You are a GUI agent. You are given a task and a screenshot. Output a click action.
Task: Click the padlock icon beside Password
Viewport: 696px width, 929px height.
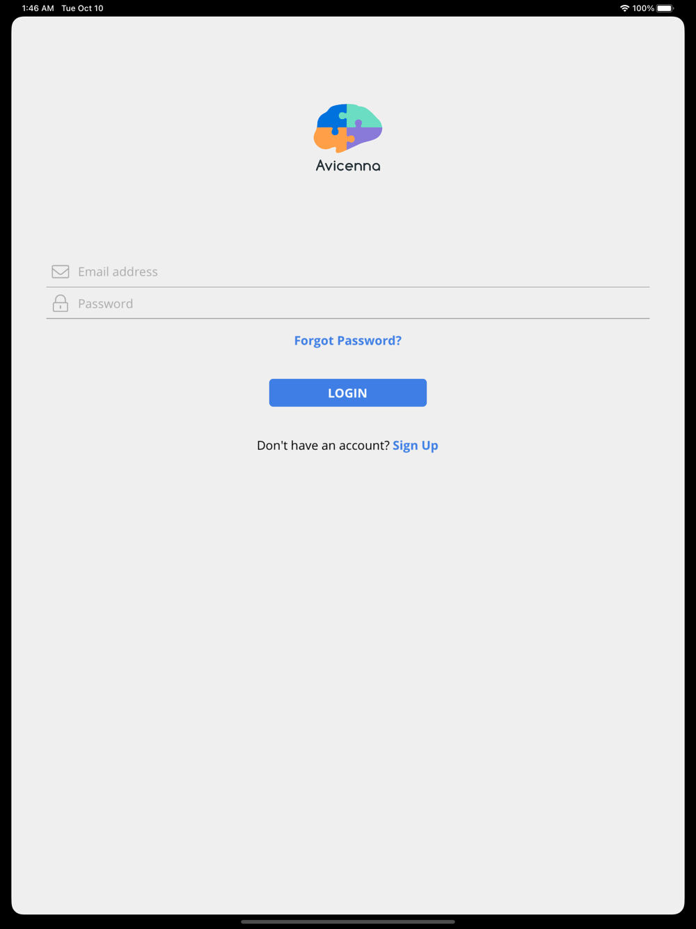[61, 303]
